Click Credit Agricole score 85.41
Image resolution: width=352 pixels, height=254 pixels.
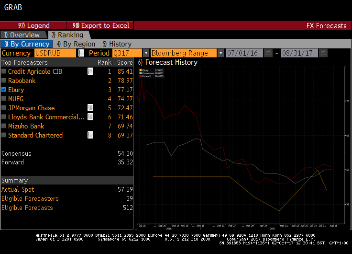125,71
